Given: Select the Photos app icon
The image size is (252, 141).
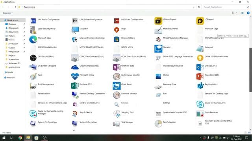Looking at the screenshot, I should tap(158, 76).
